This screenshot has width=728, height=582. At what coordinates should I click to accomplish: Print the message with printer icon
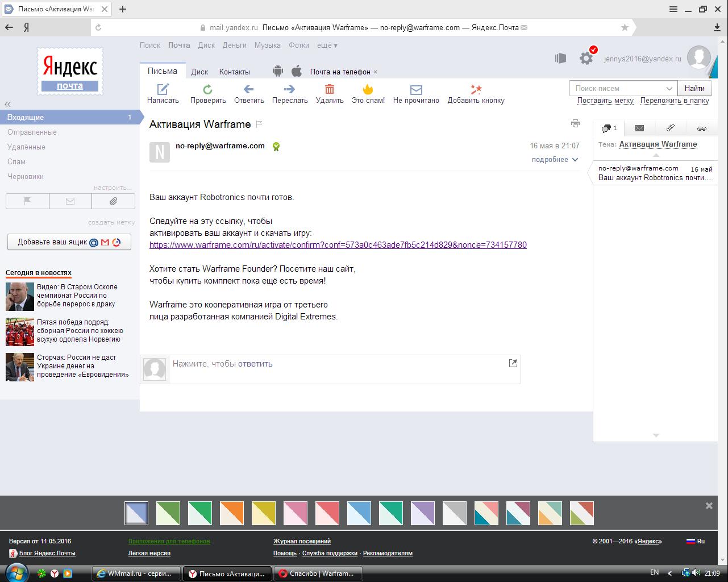click(x=575, y=123)
